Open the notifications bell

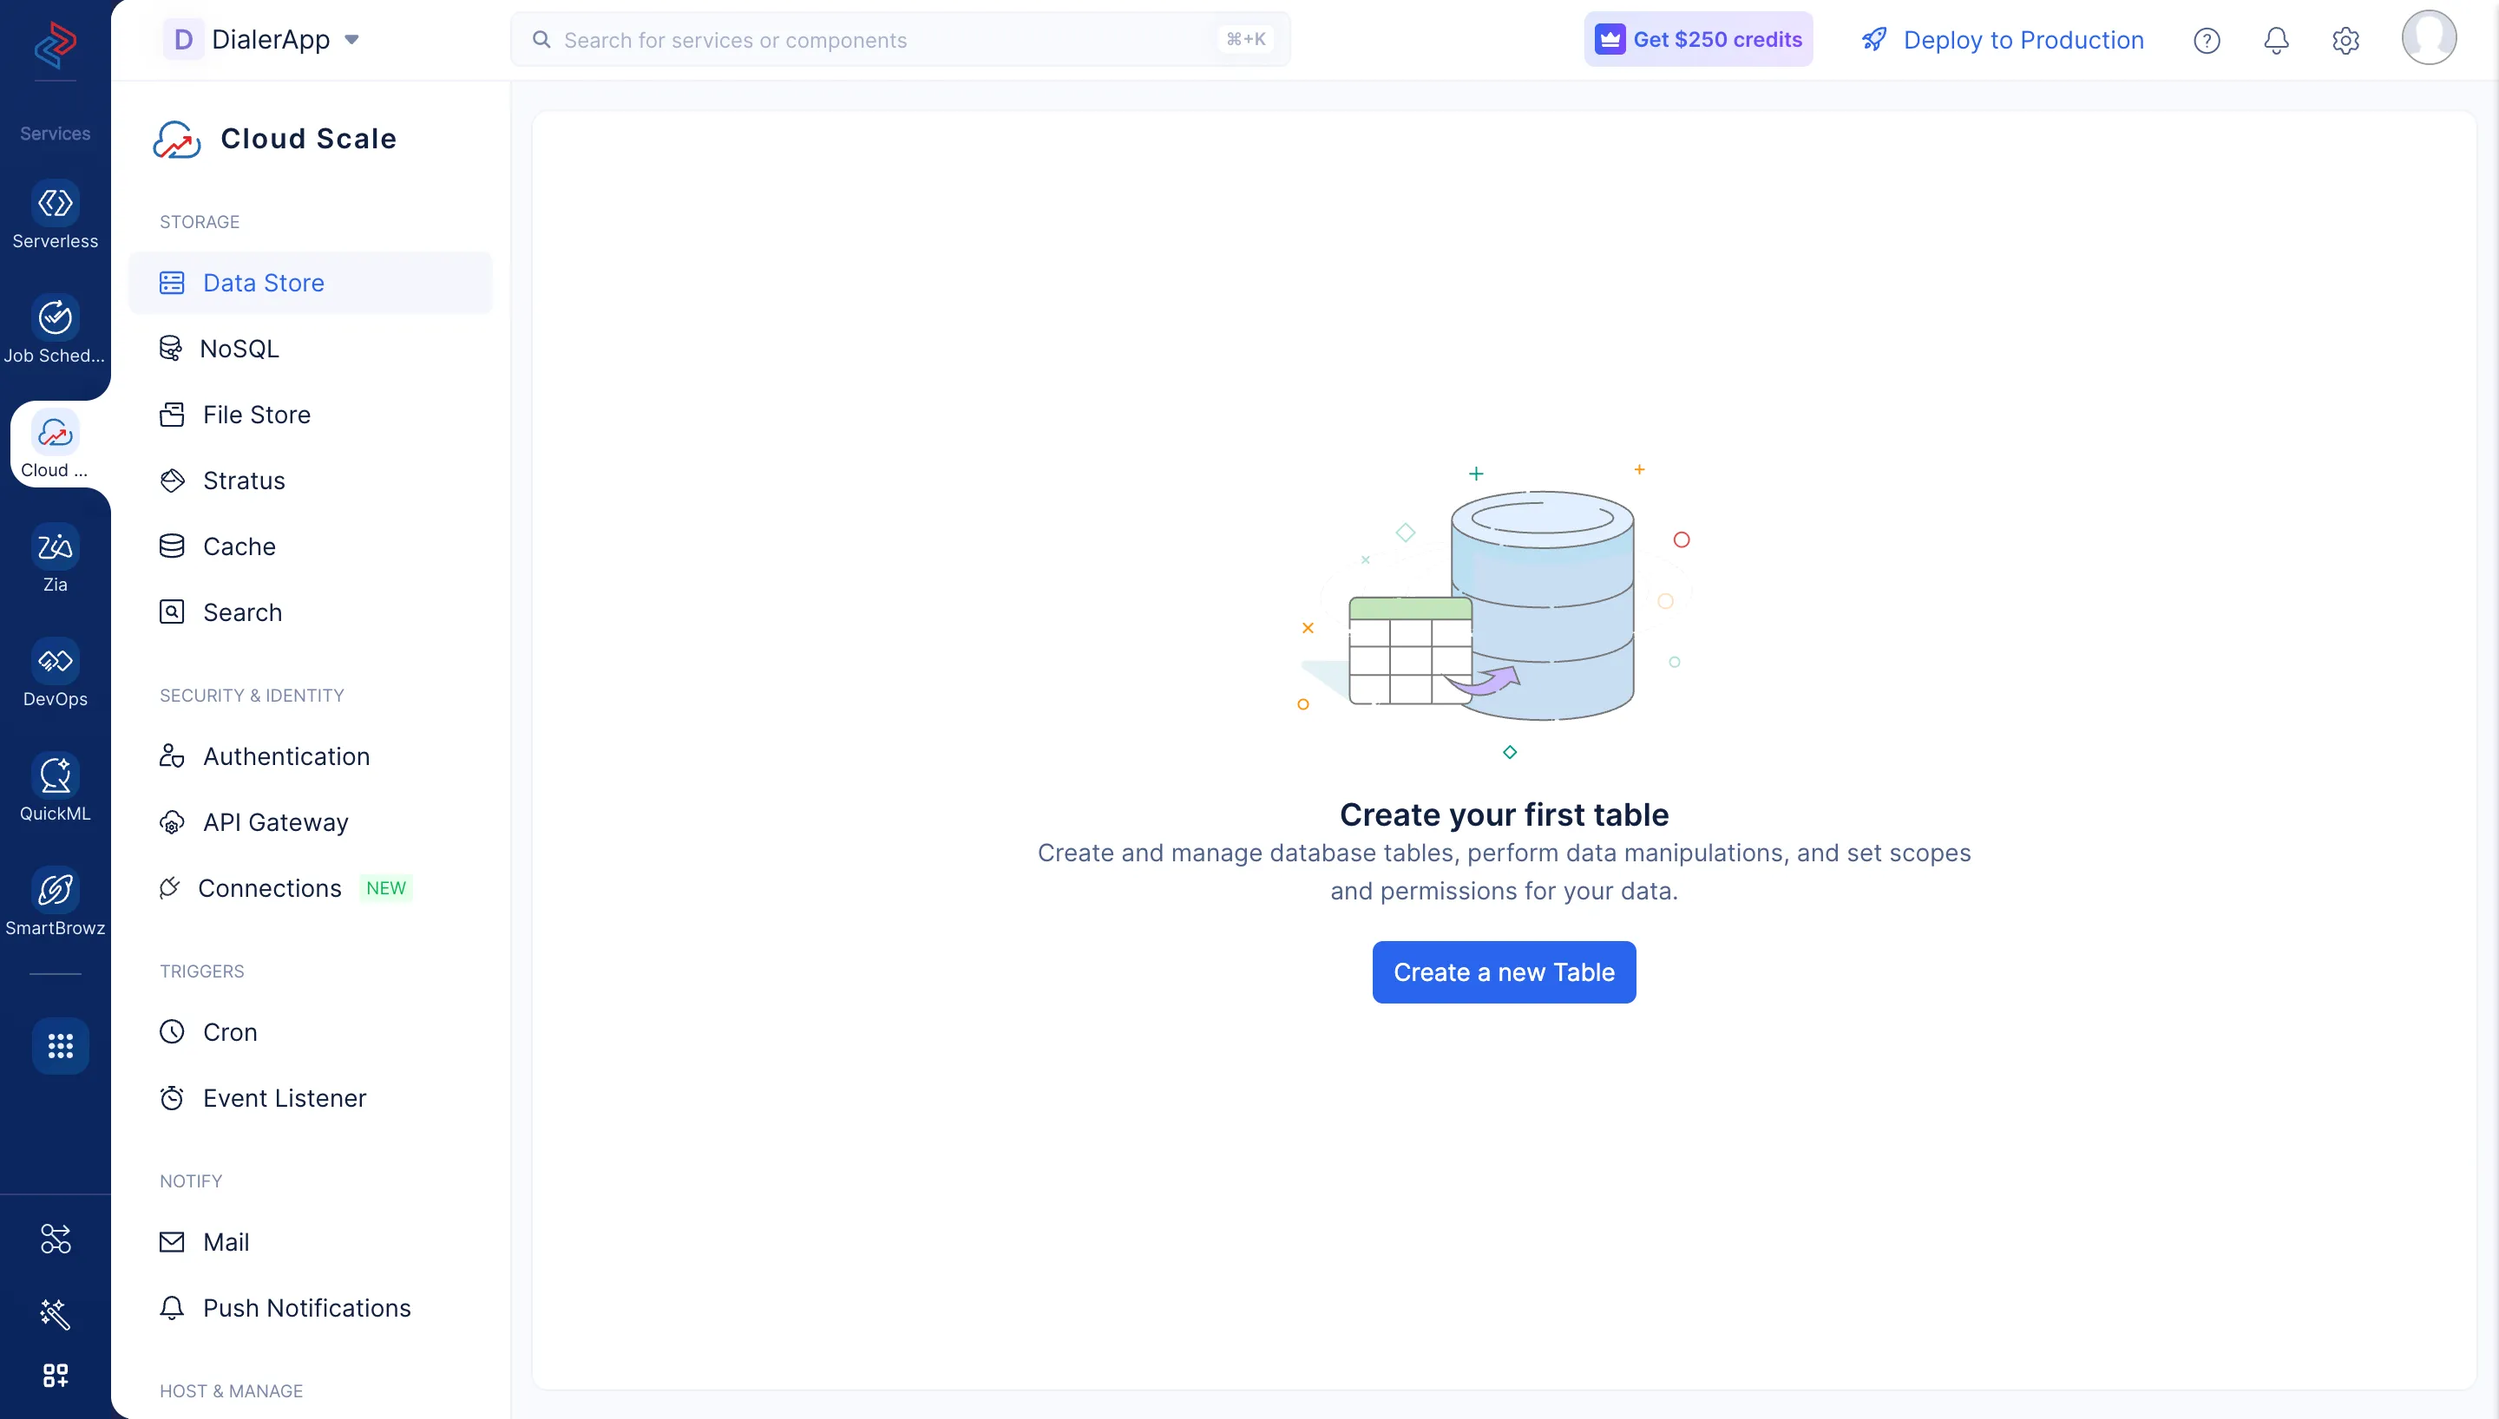pos(2276,40)
